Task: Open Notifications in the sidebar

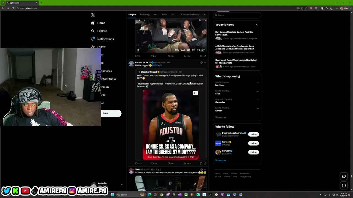Action: point(102,39)
